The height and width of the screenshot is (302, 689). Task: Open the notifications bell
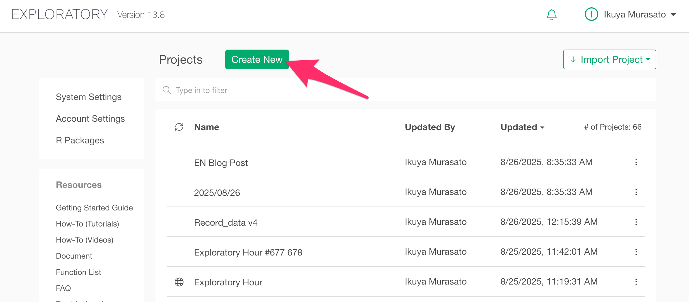pyautogui.click(x=552, y=15)
